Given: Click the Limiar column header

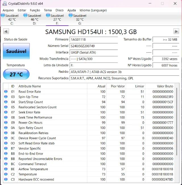Looking at the screenshot, I should coord(136,86).
